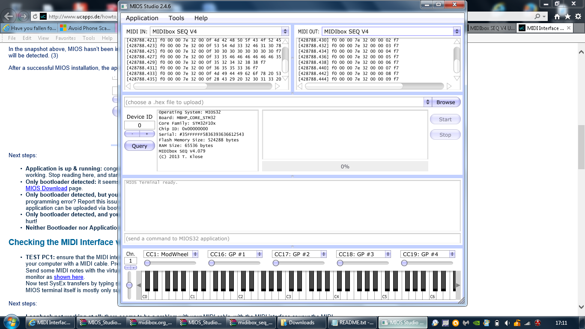
Task: Open the Tools menu
Action: point(176,18)
